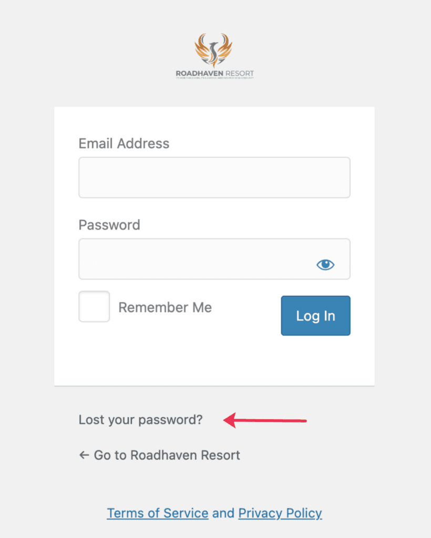Click the red arrow annotation
This screenshot has height=538, width=431.
click(x=264, y=420)
